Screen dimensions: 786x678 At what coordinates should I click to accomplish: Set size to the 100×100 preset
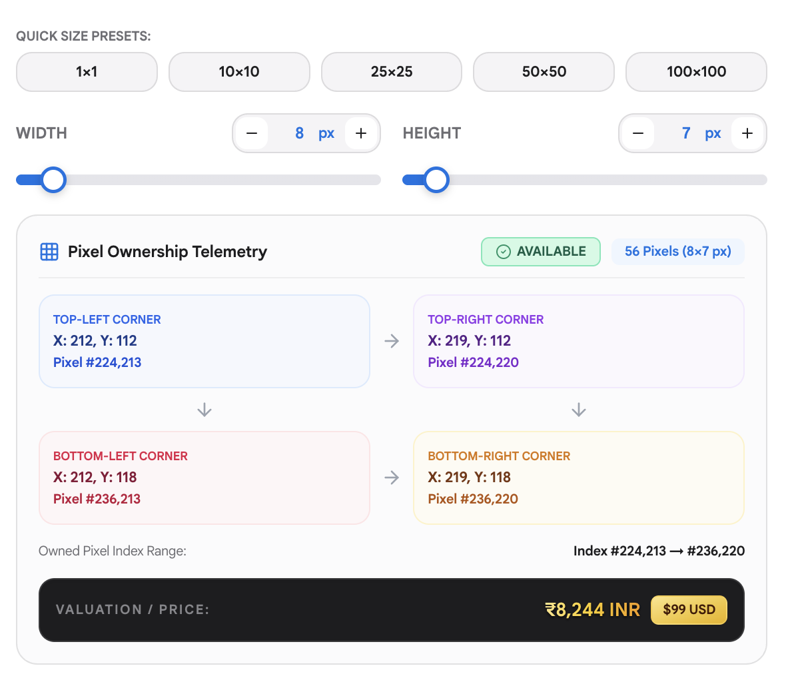click(696, 72)
